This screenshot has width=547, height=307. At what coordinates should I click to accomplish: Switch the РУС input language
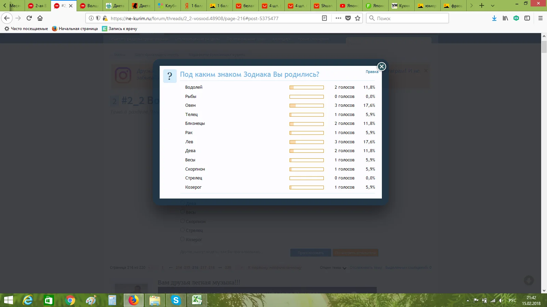tap(512, 301)
